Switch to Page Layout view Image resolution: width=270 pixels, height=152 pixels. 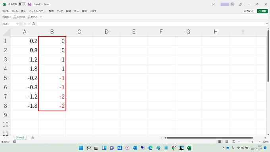227,142
